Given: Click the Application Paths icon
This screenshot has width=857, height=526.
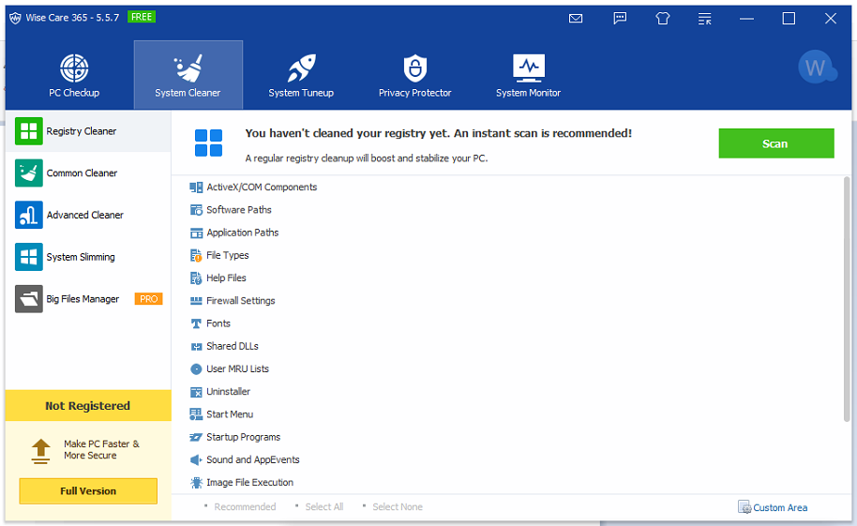Looking at the screenshot, I should coord(196,233).
